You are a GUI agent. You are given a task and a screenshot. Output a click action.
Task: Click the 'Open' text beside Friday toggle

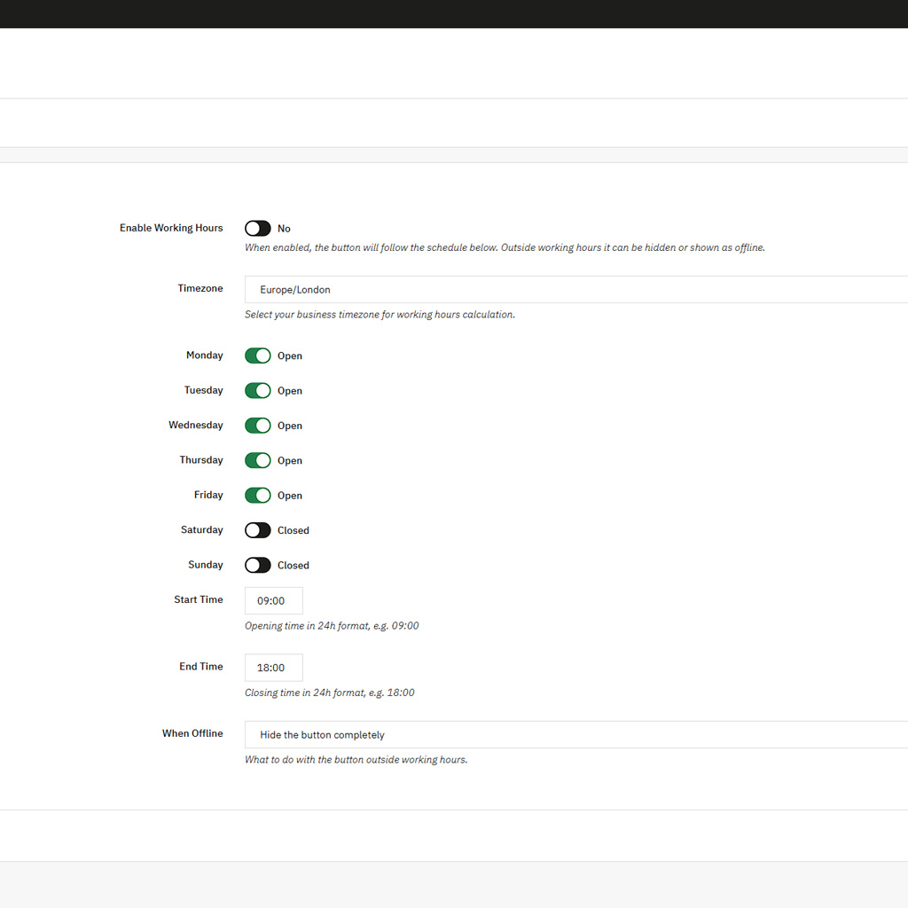pos(289,496)
